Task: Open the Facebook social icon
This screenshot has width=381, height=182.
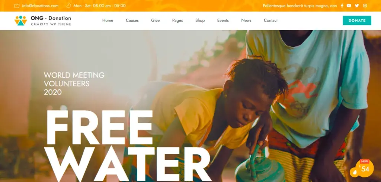Action: pos(342,6)
